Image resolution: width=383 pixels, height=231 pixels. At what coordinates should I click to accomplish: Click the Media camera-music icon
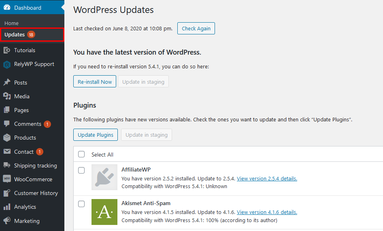coord(7,96)
